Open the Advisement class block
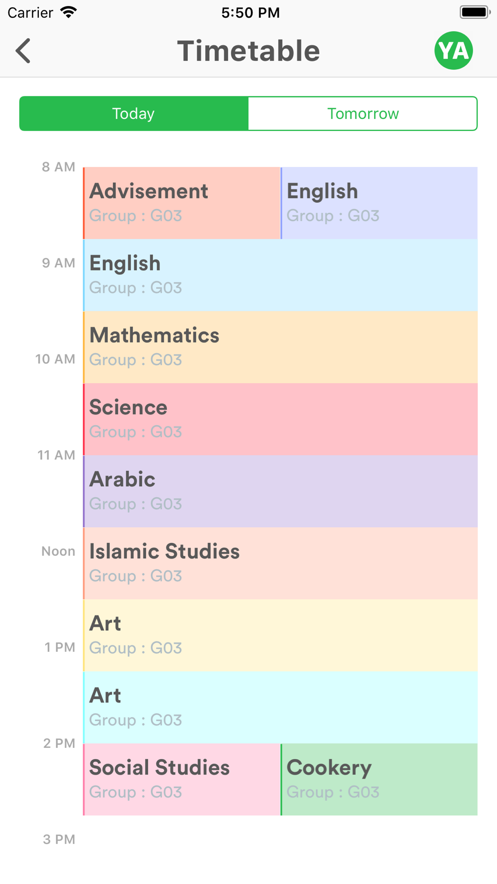 coord(182,203)
